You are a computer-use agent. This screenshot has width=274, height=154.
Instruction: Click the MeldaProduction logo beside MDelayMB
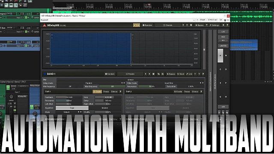click(45, 25)
